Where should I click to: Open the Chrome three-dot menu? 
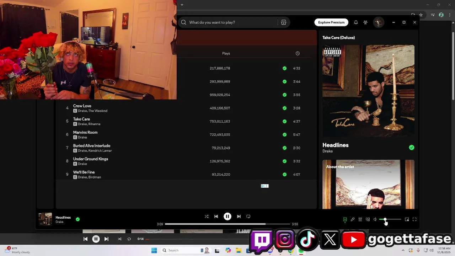(450, 15)
